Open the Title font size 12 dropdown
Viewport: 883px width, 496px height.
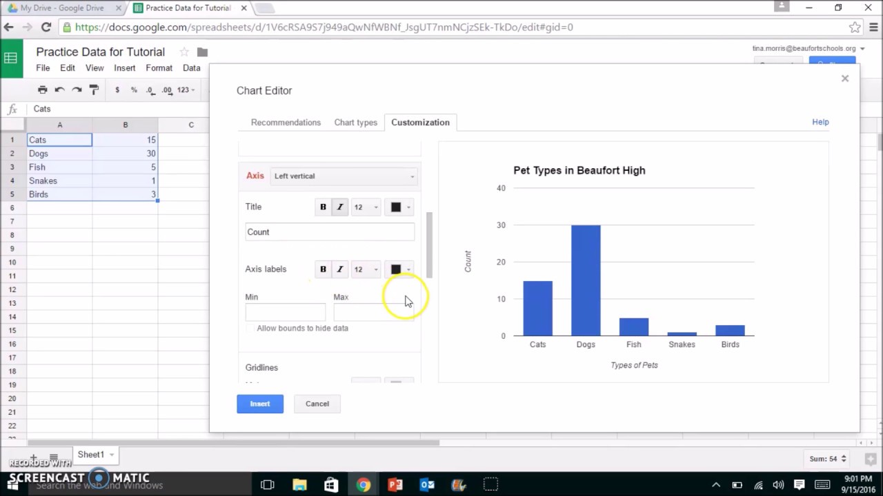[x=366, y=207]
